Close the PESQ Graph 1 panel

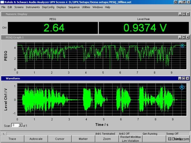click(188, 38)
